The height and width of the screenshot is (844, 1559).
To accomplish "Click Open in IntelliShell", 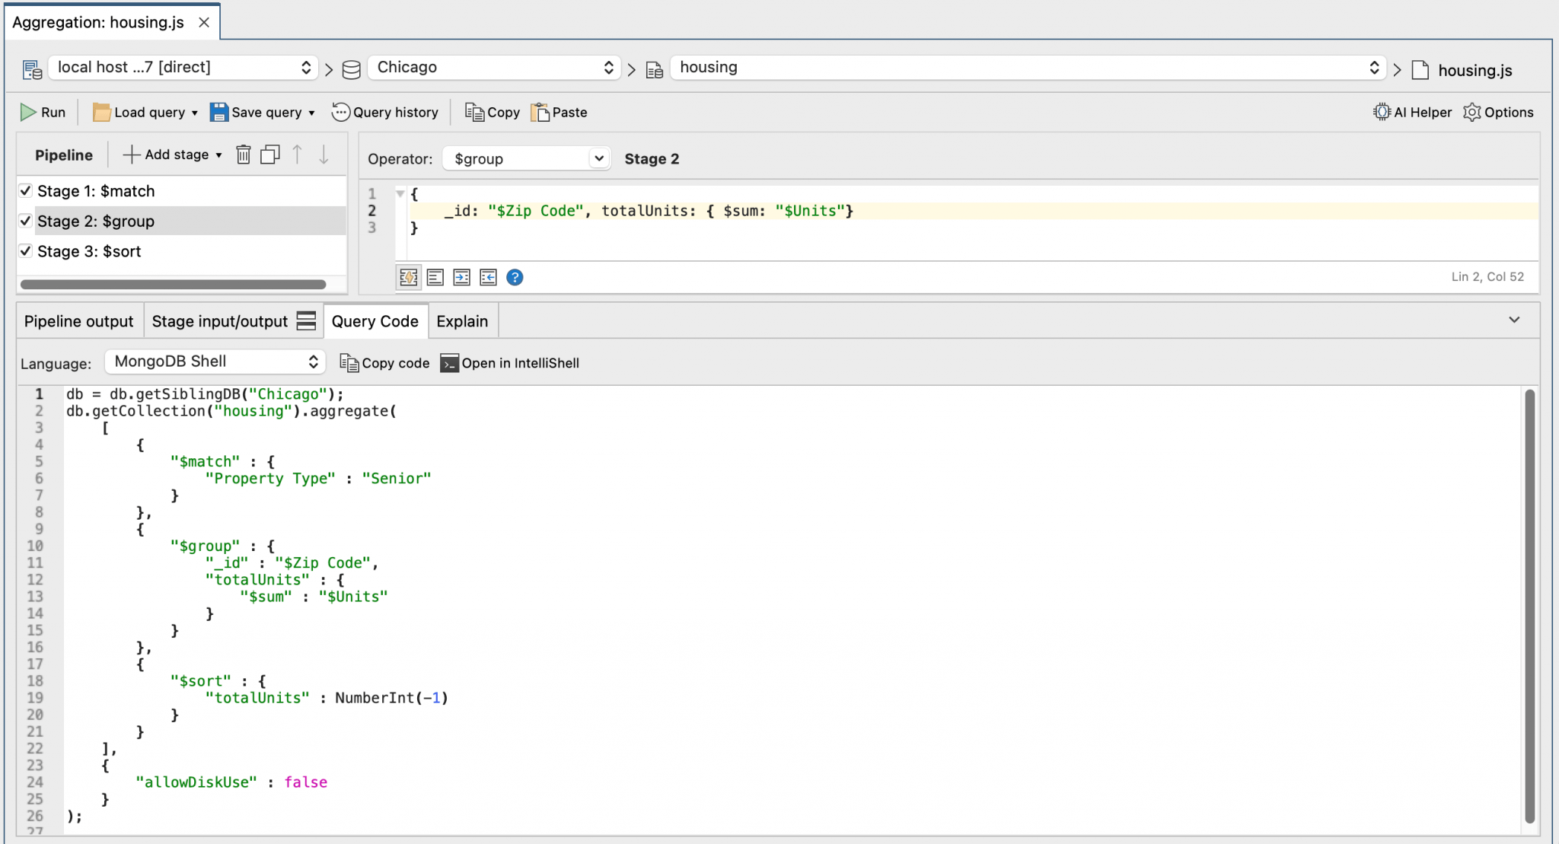I will point(510,363).
